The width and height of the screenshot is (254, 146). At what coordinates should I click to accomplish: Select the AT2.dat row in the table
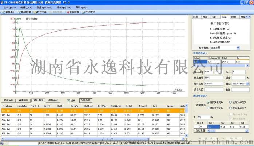coord(93,120)
